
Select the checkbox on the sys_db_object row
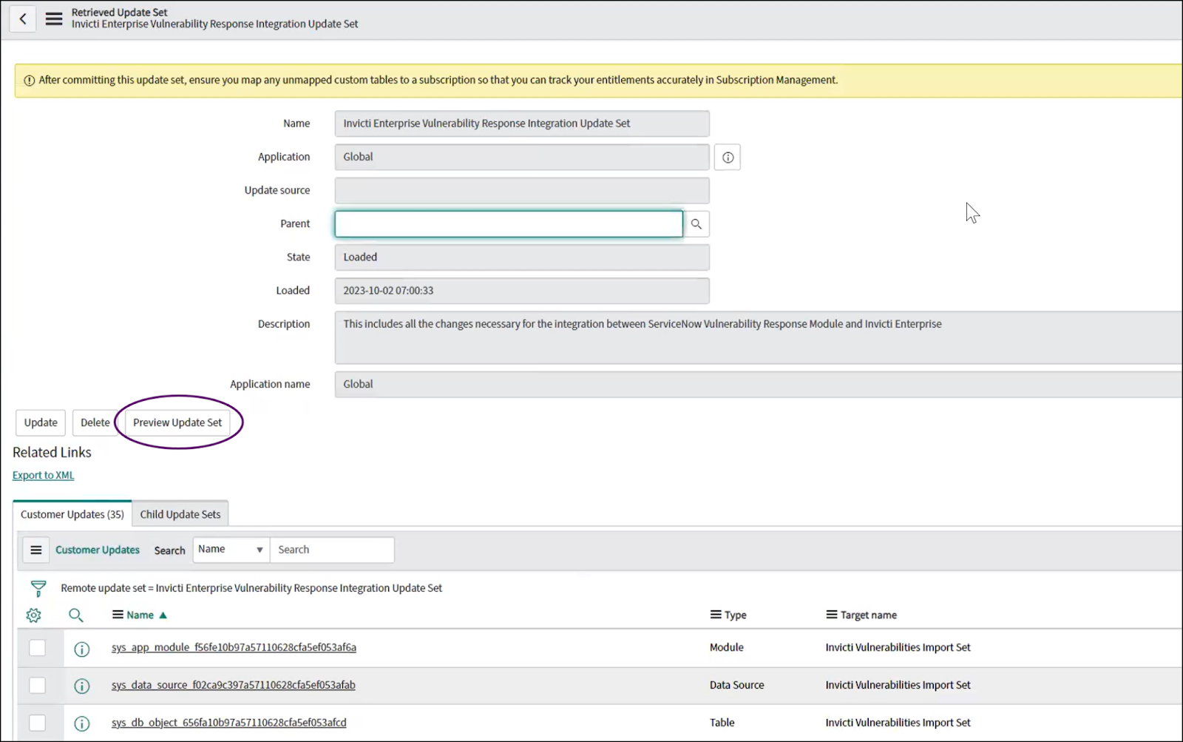(37, 723)
